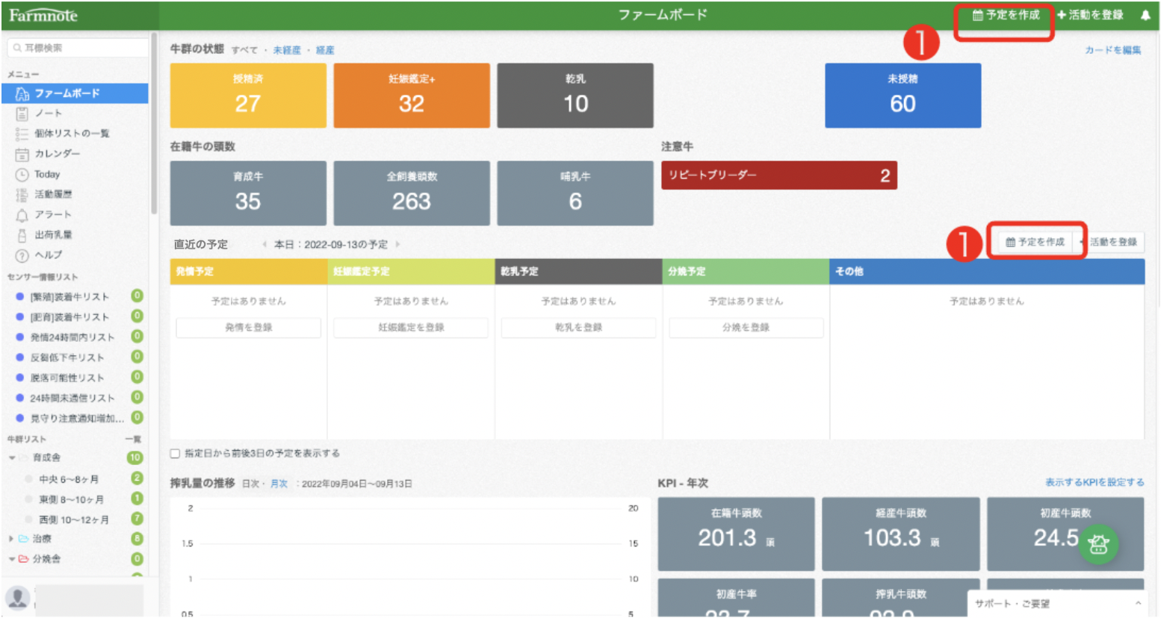Click the 分娩を登録 button
The height and width of the screenshot is (618, 1161).
point(746,328)
